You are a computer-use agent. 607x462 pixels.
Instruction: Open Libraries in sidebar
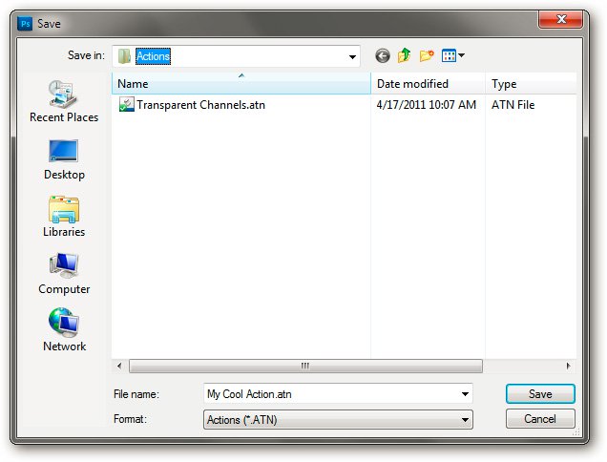coord(64,217)
